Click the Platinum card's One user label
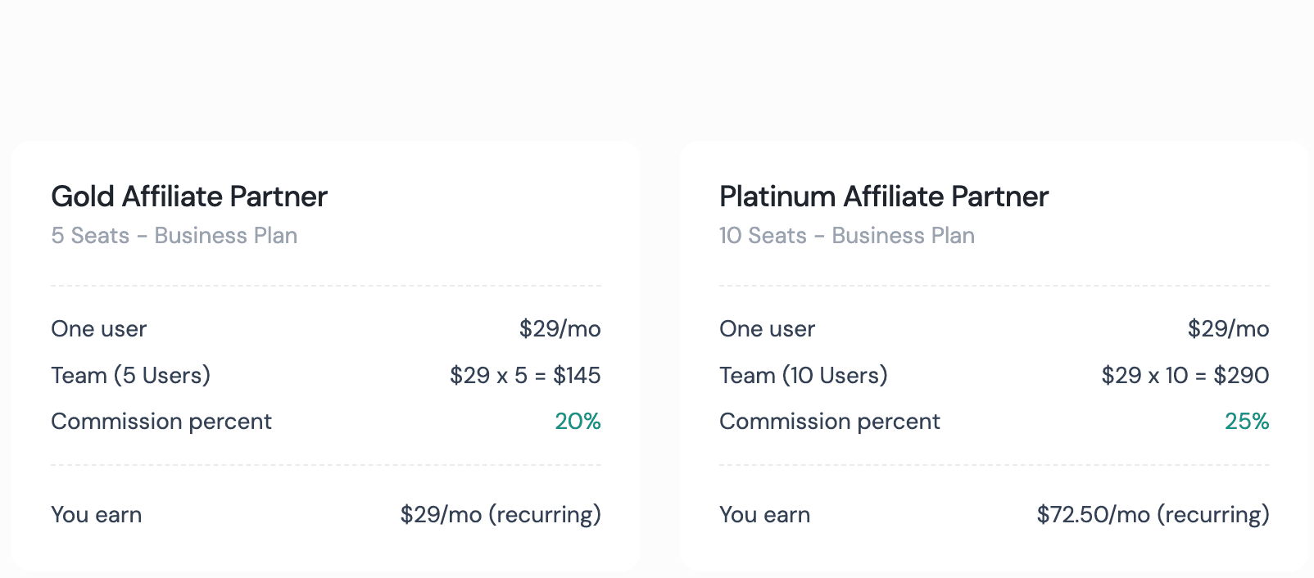The image size is (1314, 578). pos(768,329)
